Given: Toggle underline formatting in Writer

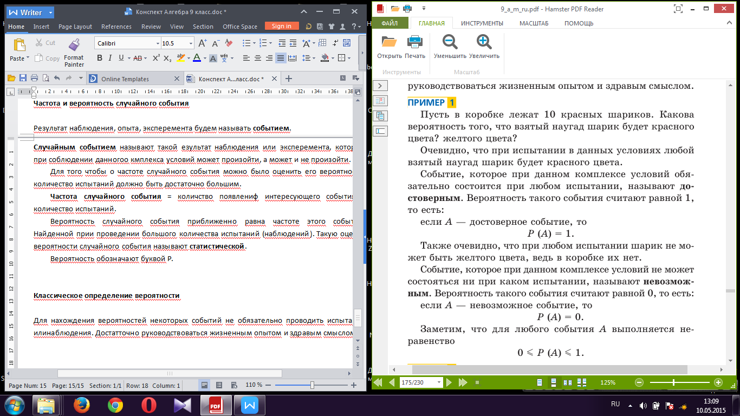Looking at the screenshot, I should [121, 58].
